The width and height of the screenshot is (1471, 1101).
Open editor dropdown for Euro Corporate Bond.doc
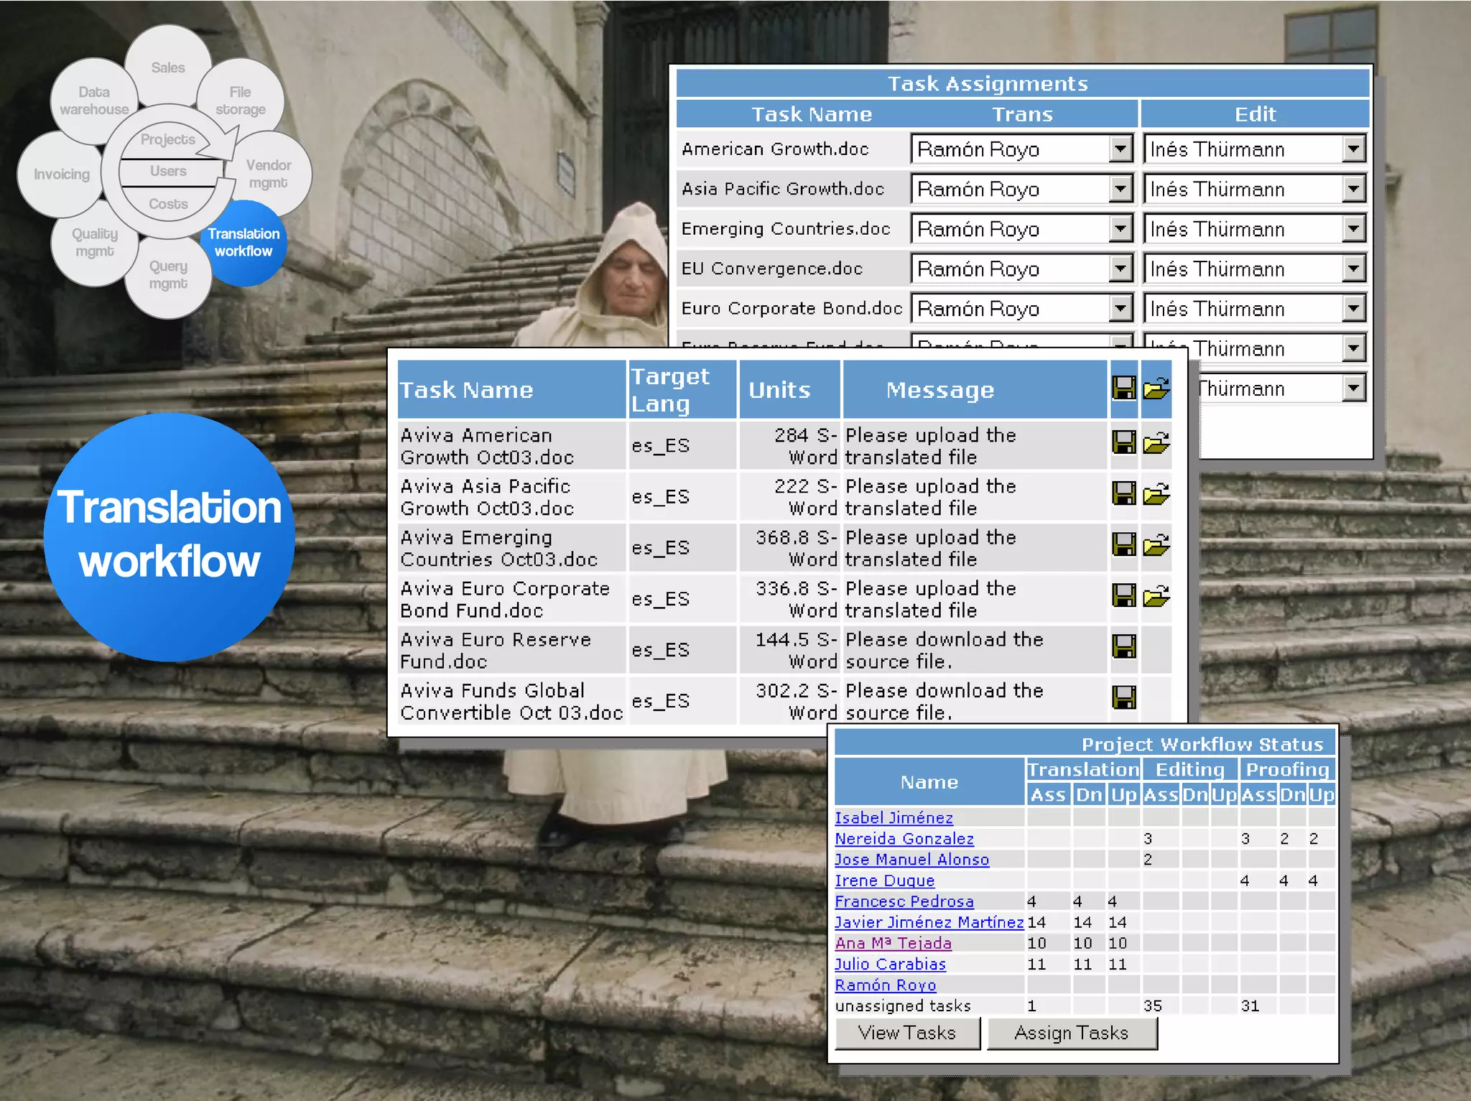pos(1352,309)
